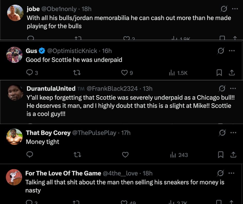Retweet Gus's post about Scottie

pos(77,72)
